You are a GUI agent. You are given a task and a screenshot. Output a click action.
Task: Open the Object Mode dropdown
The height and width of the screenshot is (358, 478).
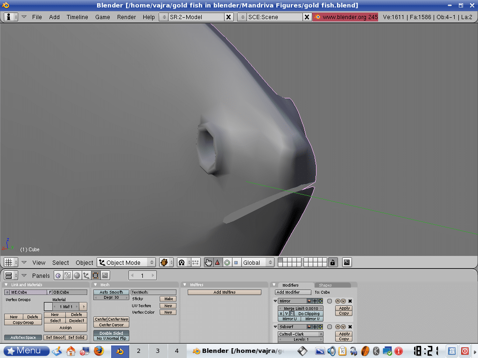click(126, 262)
